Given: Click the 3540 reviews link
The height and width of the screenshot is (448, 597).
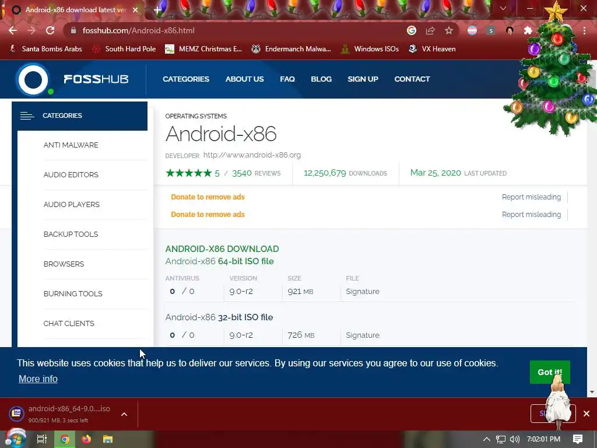Looking at the screenshot, I should click(x=257, y=173).
